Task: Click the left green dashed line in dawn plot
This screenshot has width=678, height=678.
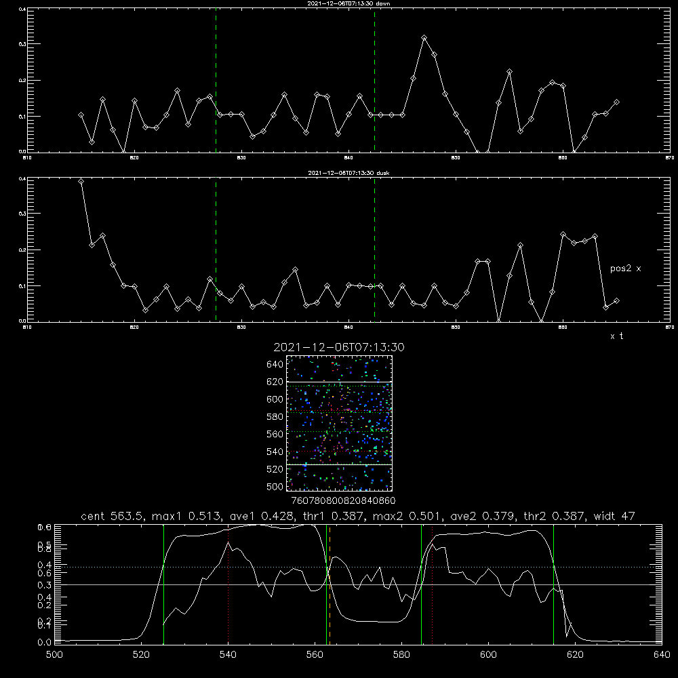Action: (216, 80)
